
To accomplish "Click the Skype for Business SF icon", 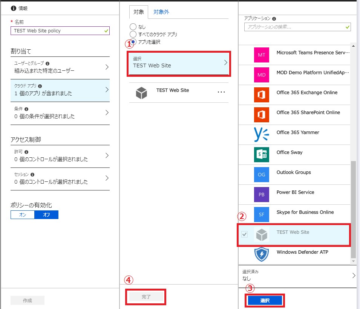I will click(x=261, y=214).
